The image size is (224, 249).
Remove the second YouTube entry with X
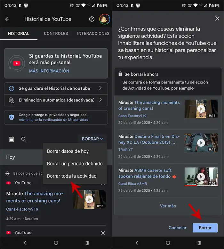[x=103, y=233]
